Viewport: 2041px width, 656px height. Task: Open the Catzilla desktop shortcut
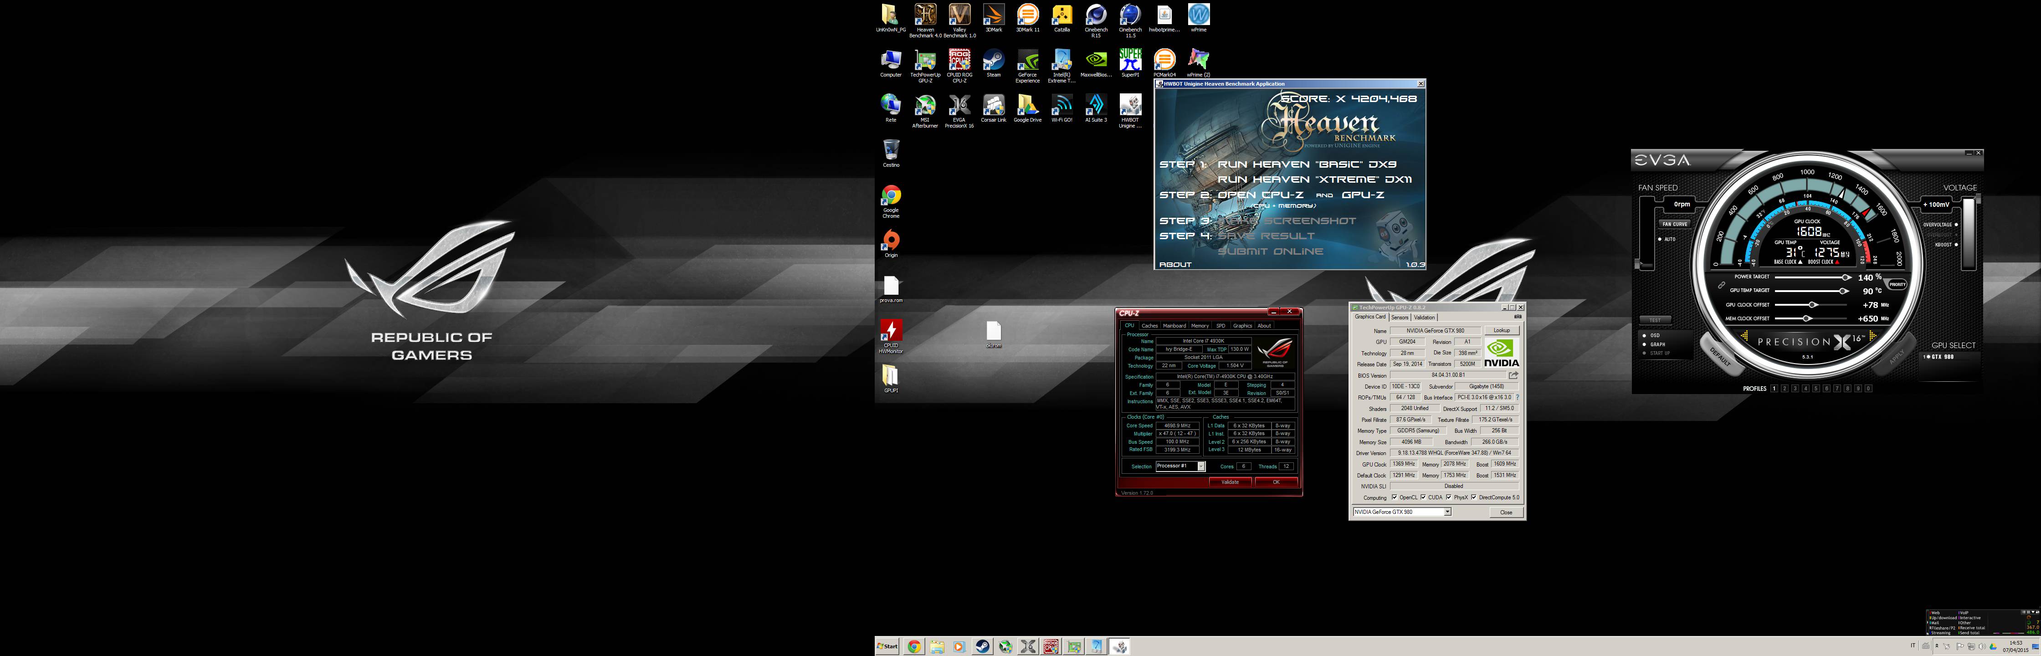[1062, 18]
